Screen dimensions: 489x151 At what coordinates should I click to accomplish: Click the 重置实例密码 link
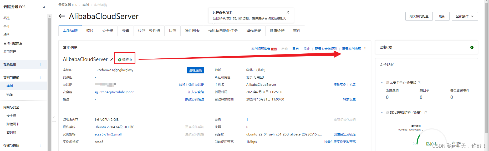(352, 49)
